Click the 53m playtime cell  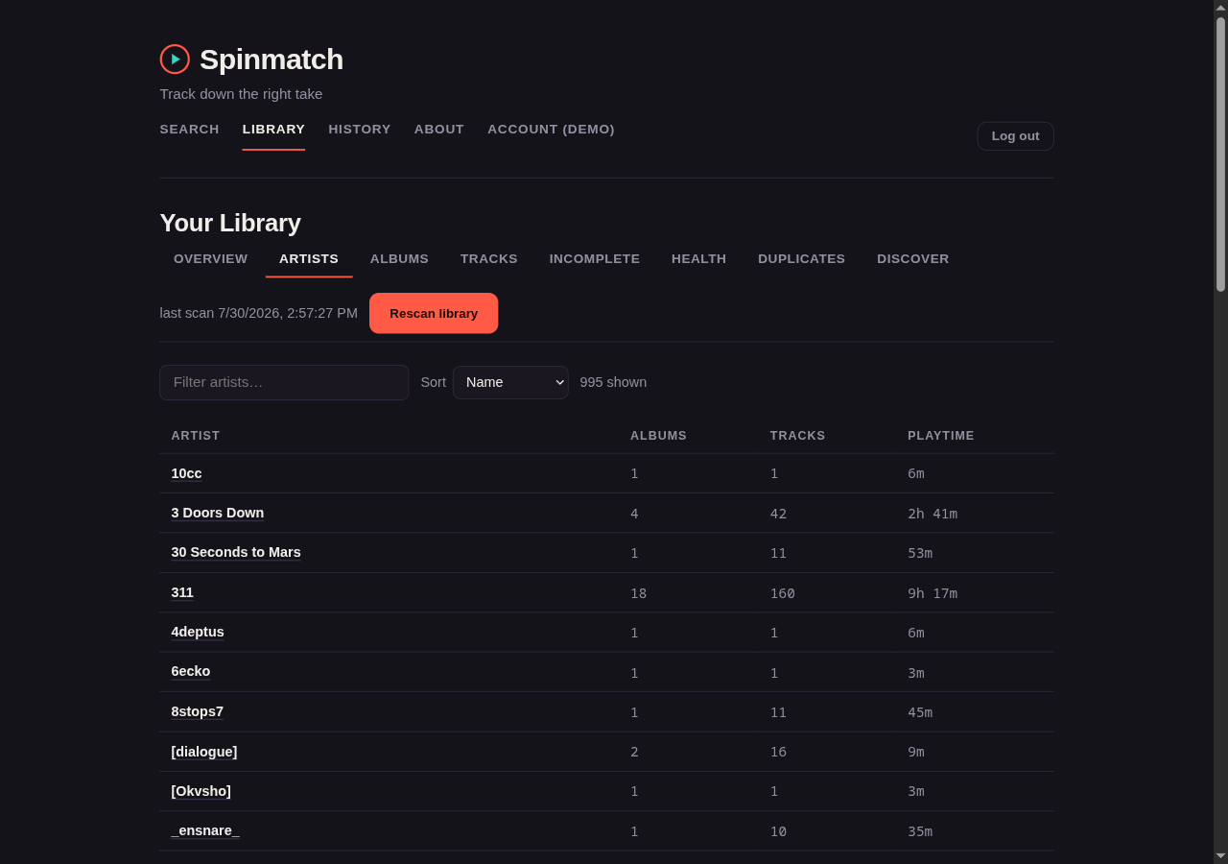click(x=920, y=553)
